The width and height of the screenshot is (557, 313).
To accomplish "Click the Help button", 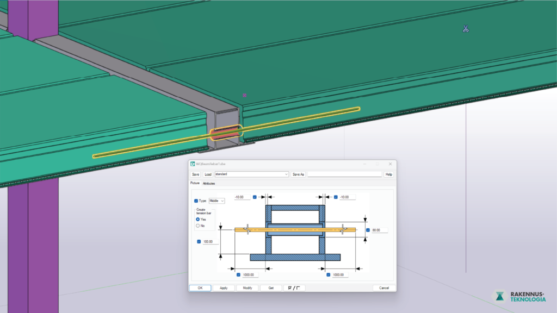I will click(388, 174).
